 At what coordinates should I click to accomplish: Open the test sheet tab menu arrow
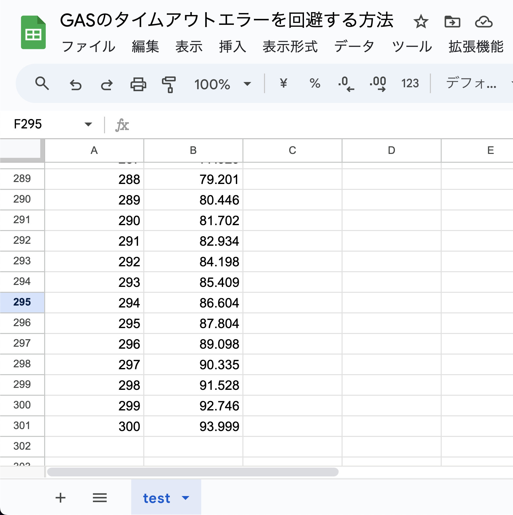coord(186,498)
